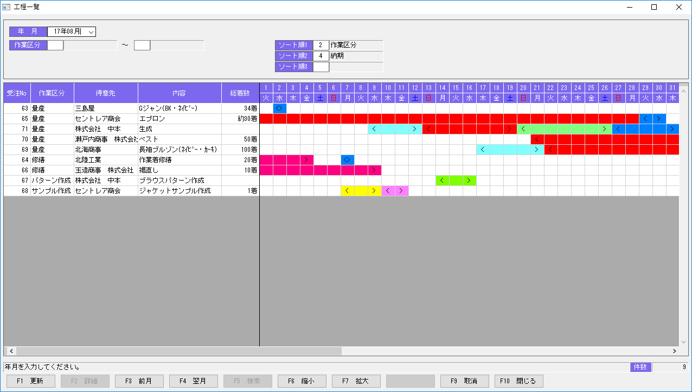The image size is (692, 392).
Task: Click the 得意先 column header
Action: point(106,93)
